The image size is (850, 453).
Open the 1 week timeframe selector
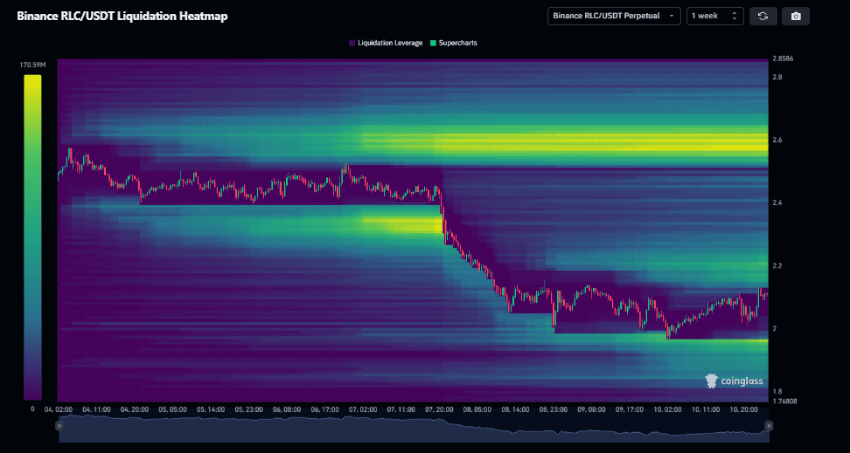(714, 16)
